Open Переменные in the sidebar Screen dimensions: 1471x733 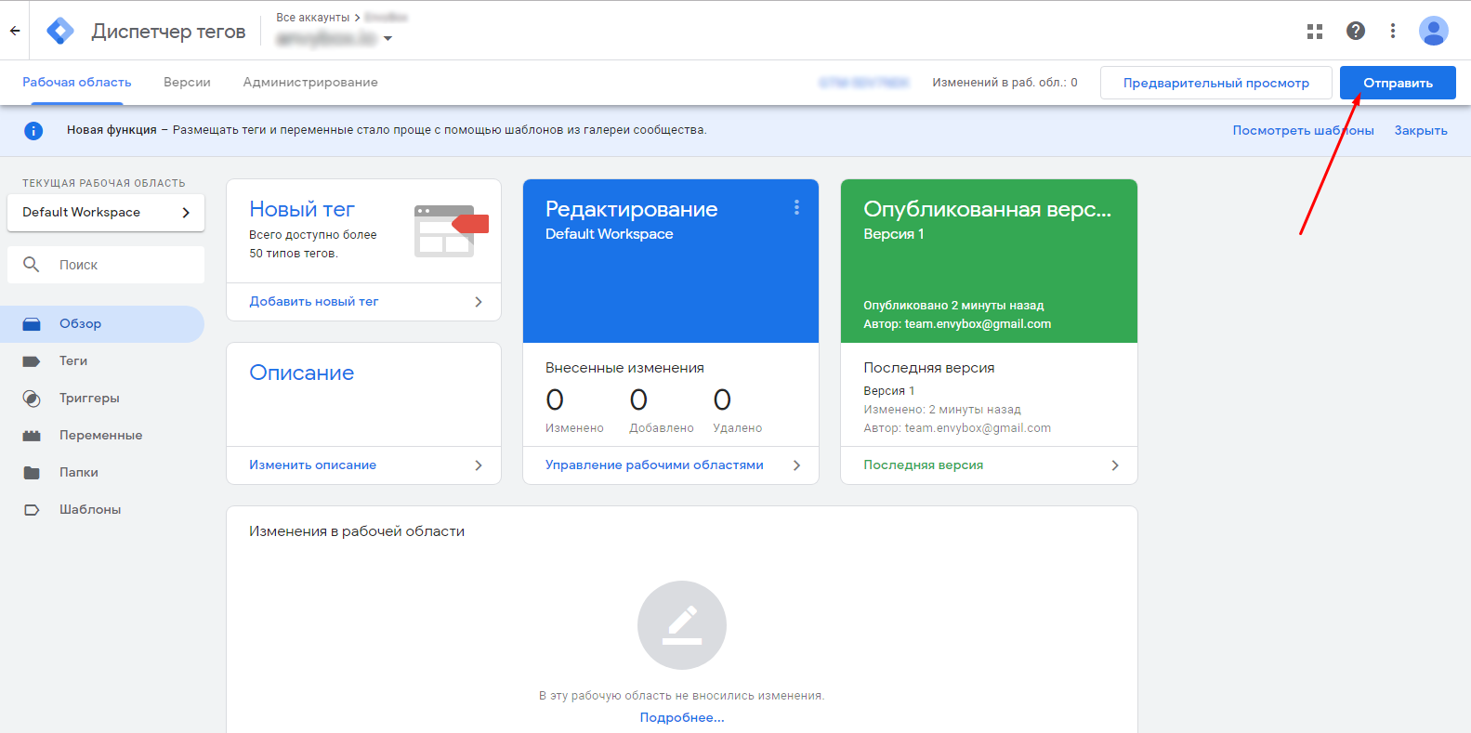tap(100, 436)
